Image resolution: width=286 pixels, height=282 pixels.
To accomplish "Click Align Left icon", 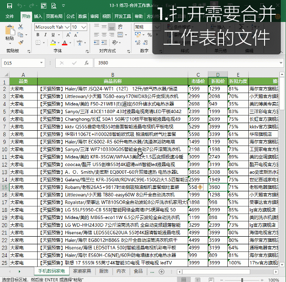I will 96,35.
